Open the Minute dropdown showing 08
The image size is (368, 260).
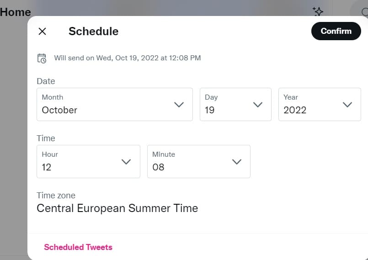pyautogui.click(x=198, y=161)
